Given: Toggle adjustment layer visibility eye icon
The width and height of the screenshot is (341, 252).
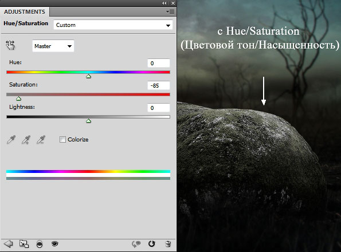Looking at the screenshot, I should coord(55,243).
